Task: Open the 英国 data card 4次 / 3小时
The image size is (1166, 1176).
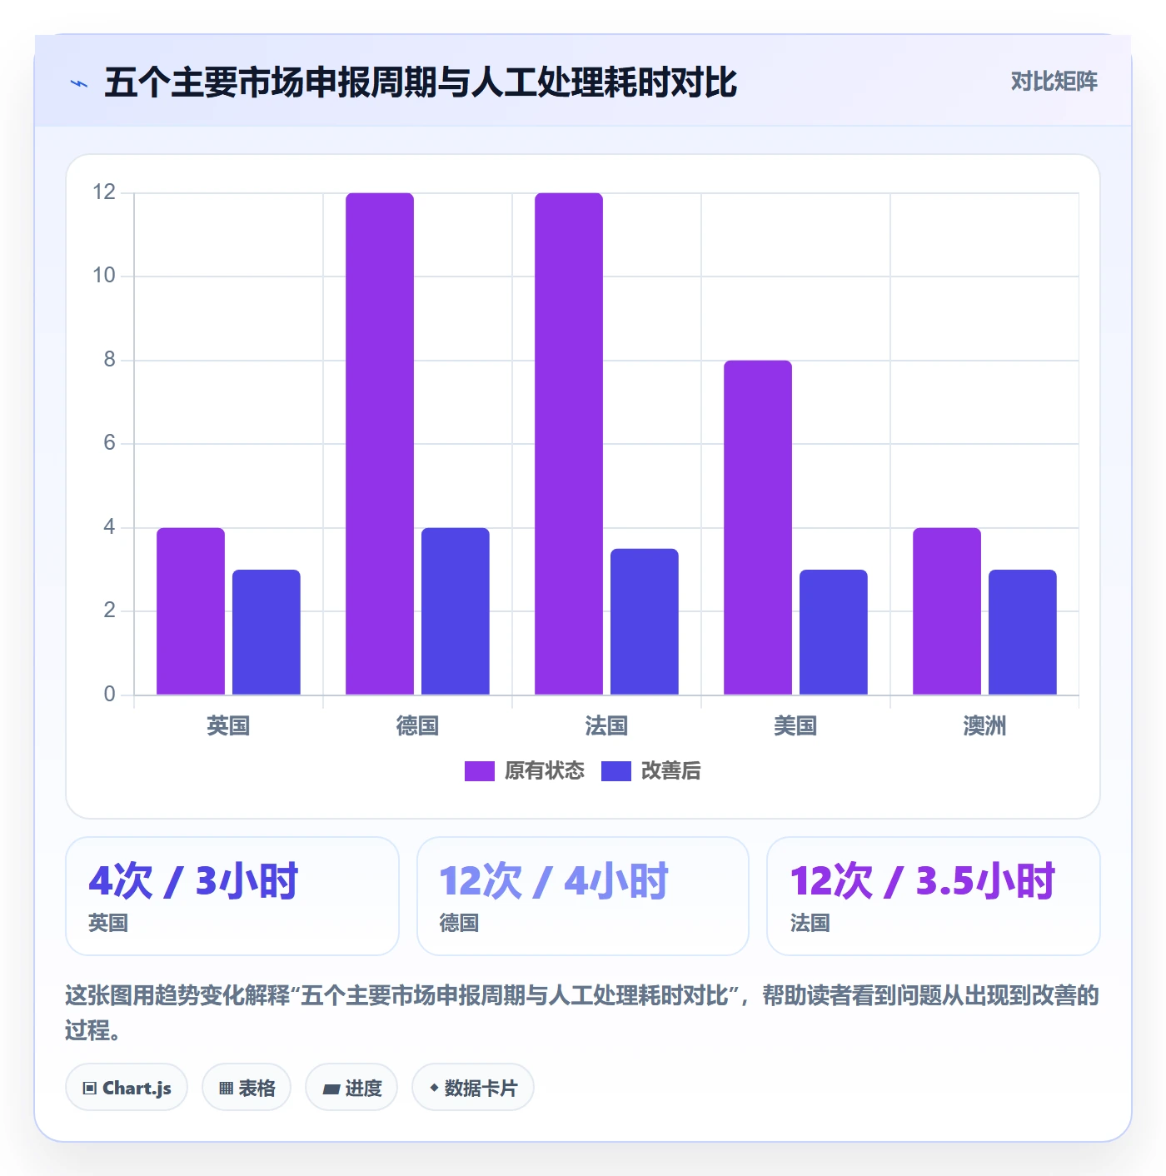Action: 232,896
